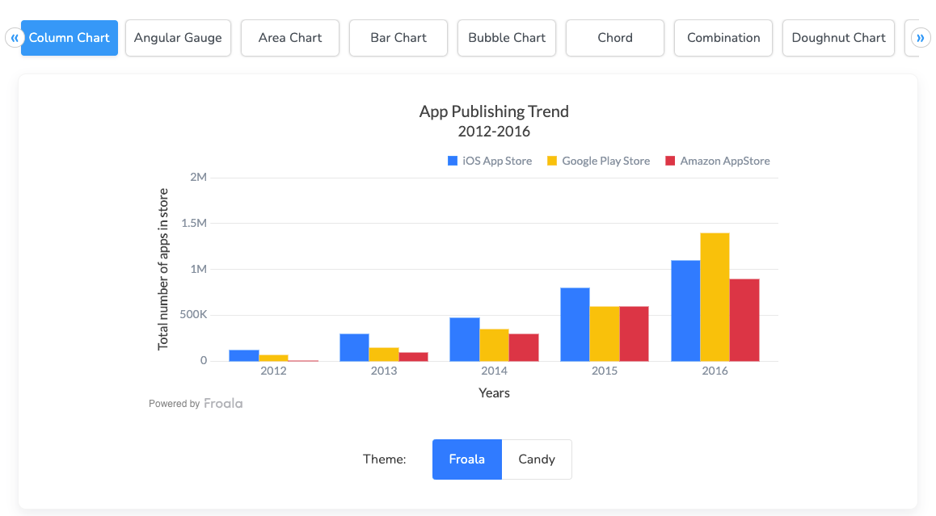Click the blue iOS legend color square
The image size is (936, 516).
click(x=451, y=160)
